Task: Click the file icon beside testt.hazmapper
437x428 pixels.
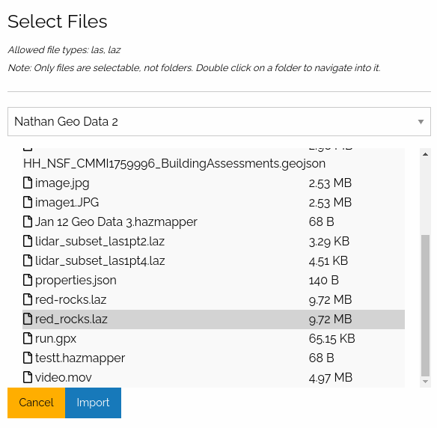Action: click(27, 358)
